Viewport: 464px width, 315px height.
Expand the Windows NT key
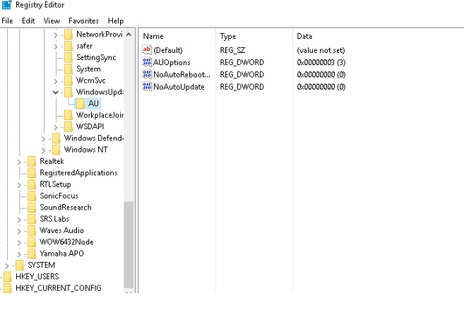coord(44,150)
